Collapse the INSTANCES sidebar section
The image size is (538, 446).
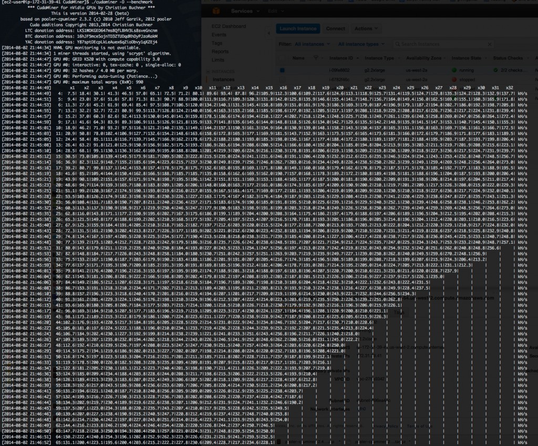pos(208,71)
